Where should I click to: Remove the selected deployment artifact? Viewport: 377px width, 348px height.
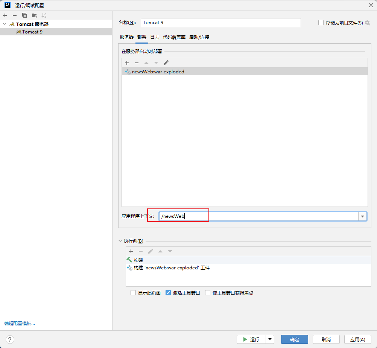pyautogui.click(x=137, y=63)
